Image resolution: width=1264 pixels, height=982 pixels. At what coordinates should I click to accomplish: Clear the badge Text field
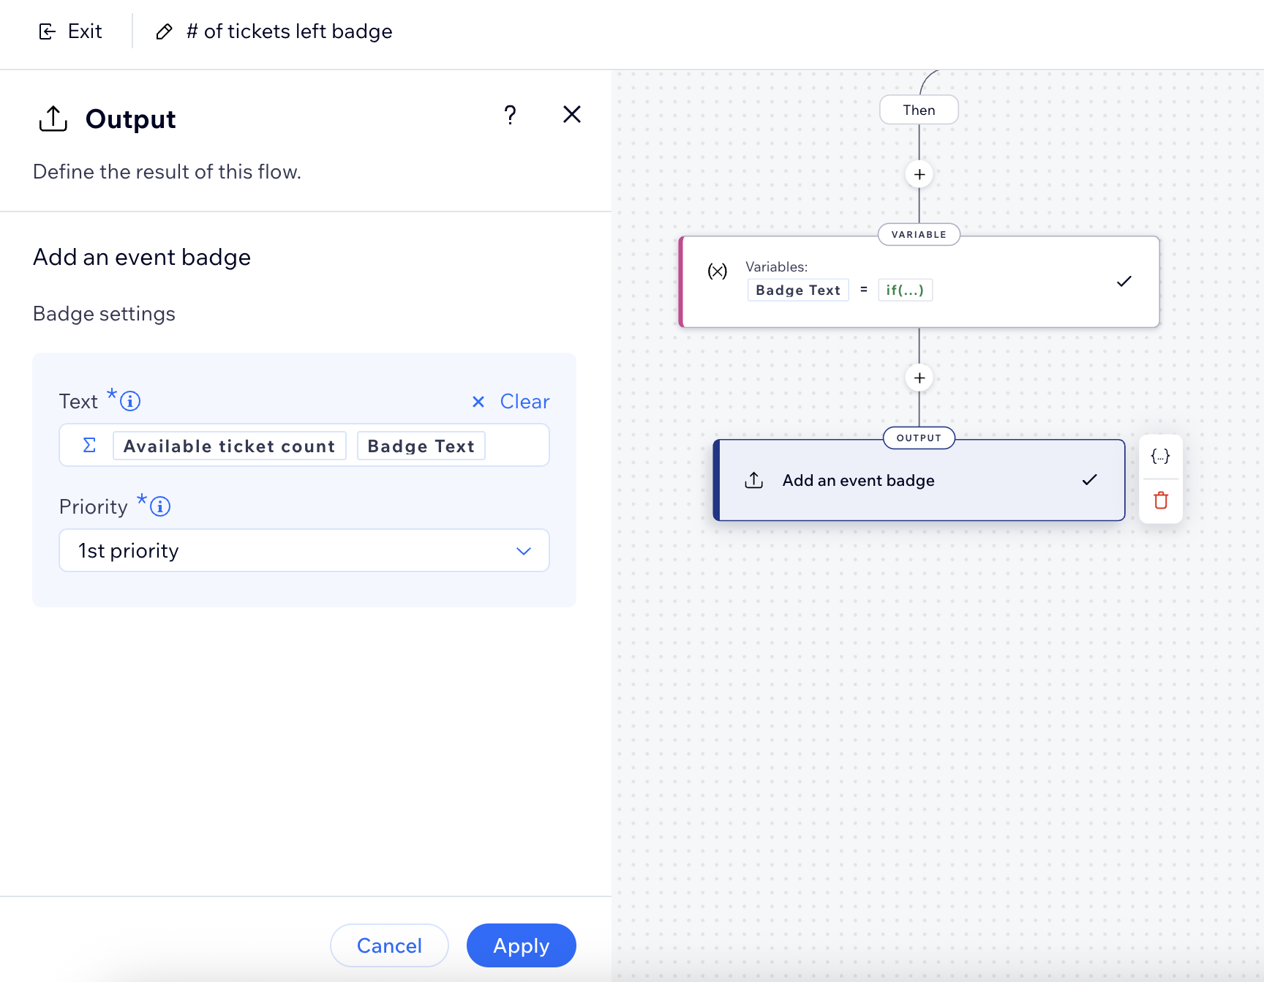[x=511, y=402]
